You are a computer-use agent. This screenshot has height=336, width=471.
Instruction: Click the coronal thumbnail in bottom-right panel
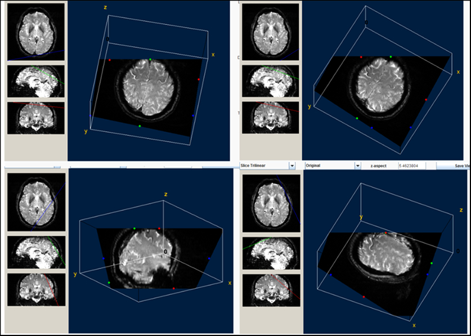(269, 289)
